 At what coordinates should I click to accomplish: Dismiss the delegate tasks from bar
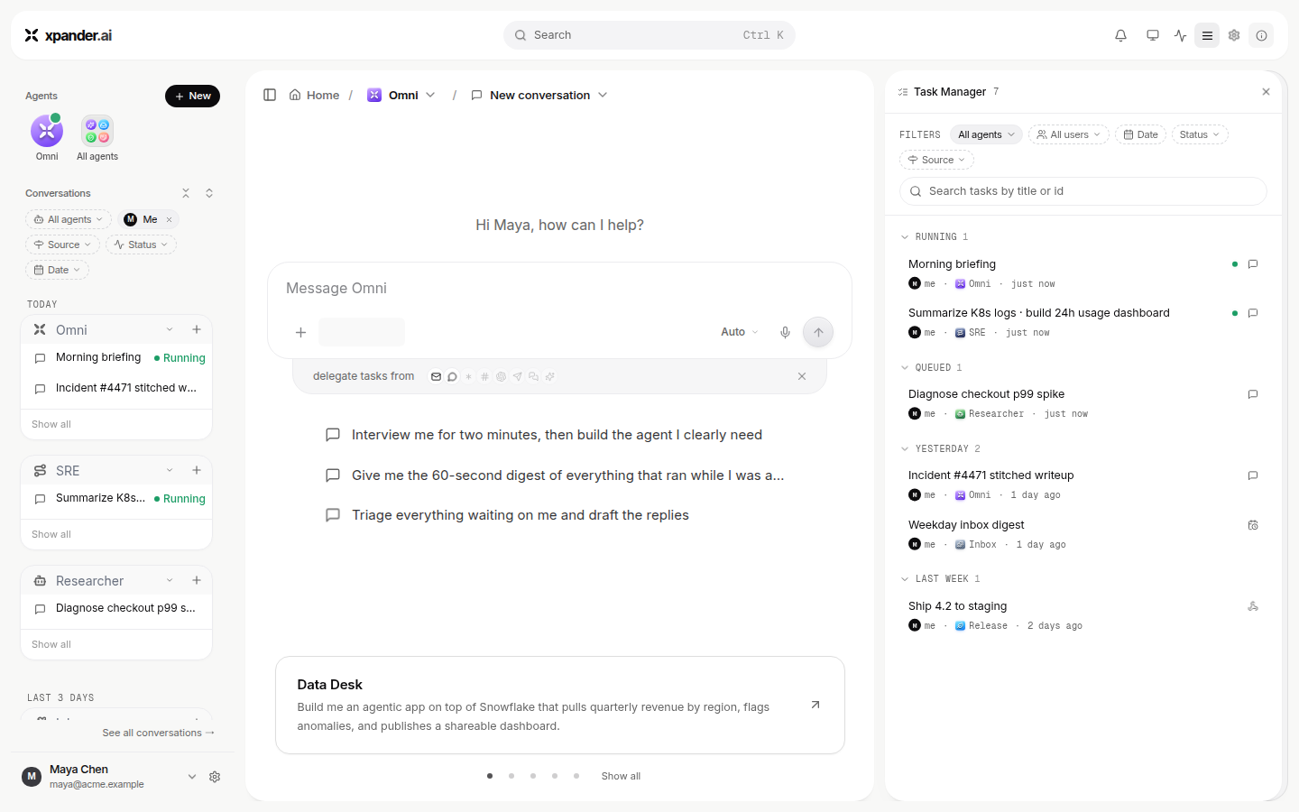[802, 376]
